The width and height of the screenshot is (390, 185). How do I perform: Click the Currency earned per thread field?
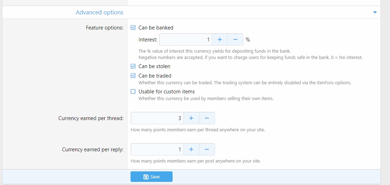click(x=157, y=118)
